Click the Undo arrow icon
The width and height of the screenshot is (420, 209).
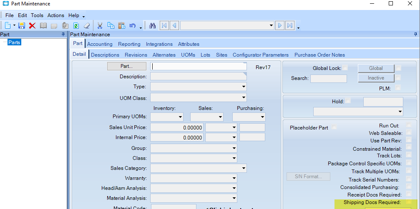tap(133, 25)
